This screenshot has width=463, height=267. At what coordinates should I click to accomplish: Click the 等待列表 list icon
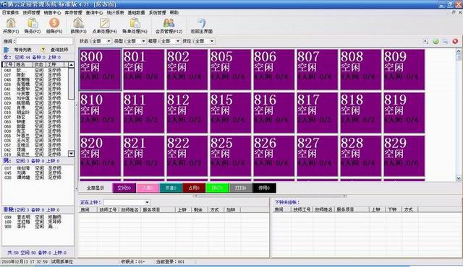tap(7, 50)
